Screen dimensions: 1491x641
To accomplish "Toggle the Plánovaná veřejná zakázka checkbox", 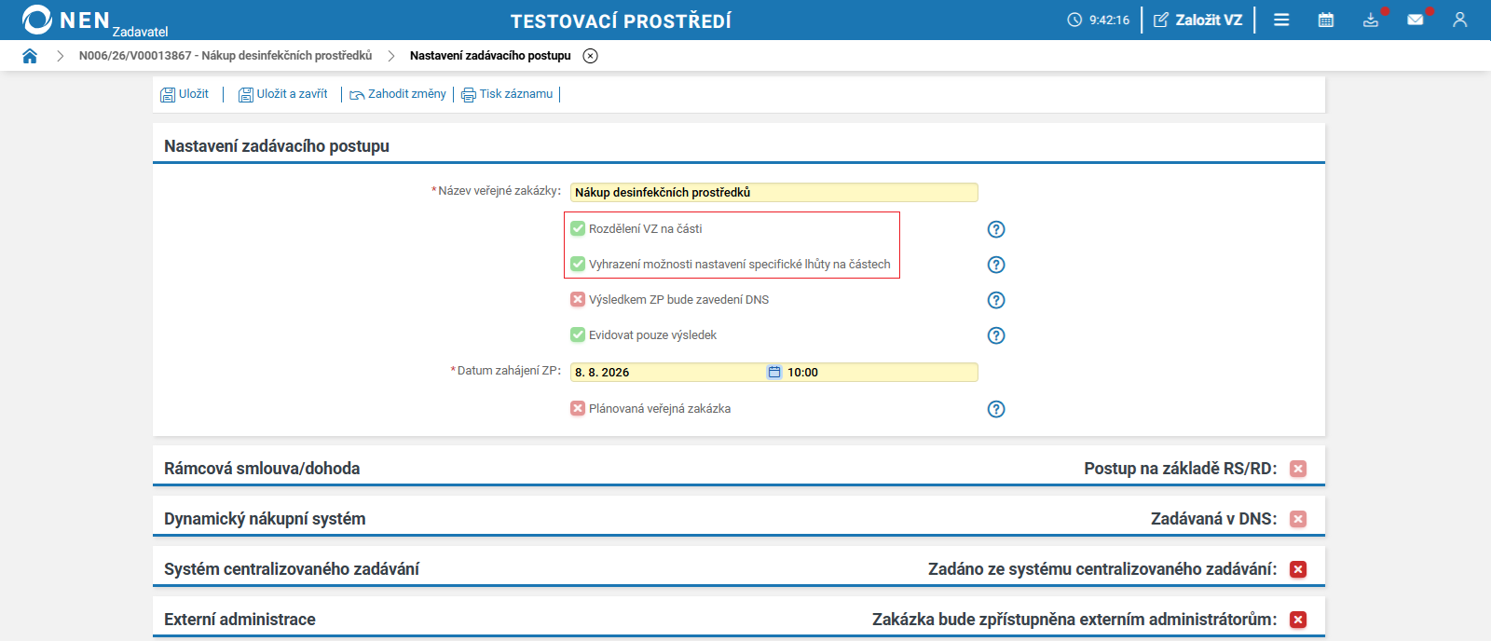I will coord(578,408).
